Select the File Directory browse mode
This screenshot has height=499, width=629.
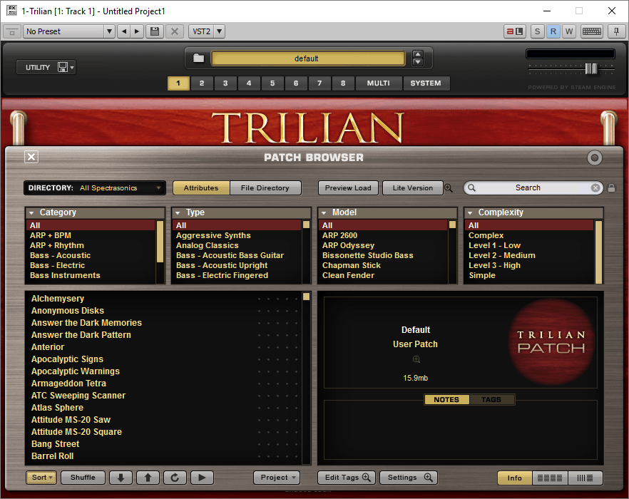coord(265,187)
